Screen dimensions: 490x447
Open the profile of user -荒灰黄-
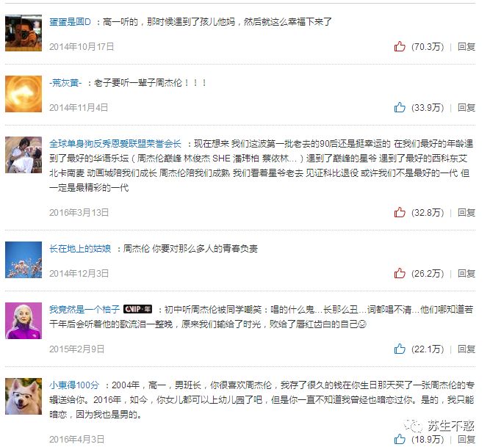click(x=65, y=82)
